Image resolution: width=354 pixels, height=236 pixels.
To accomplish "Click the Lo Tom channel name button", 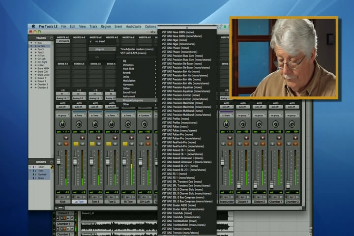I will click(x=79, y=202).
